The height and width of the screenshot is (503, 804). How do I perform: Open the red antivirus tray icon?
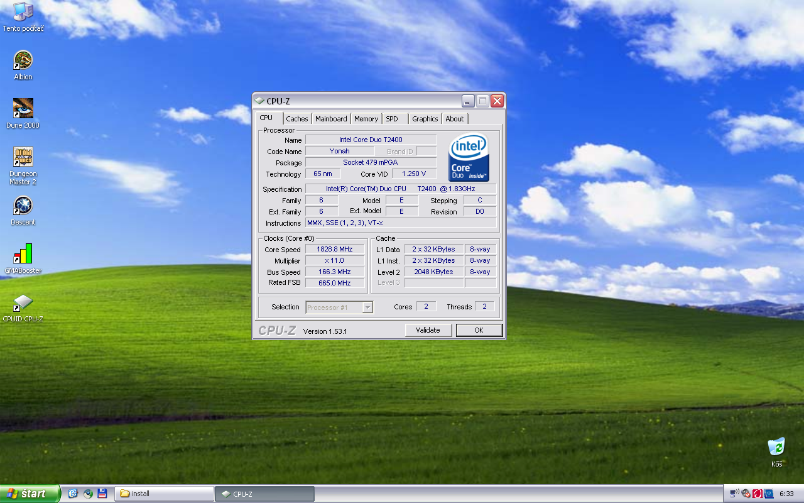pos(758,494)
